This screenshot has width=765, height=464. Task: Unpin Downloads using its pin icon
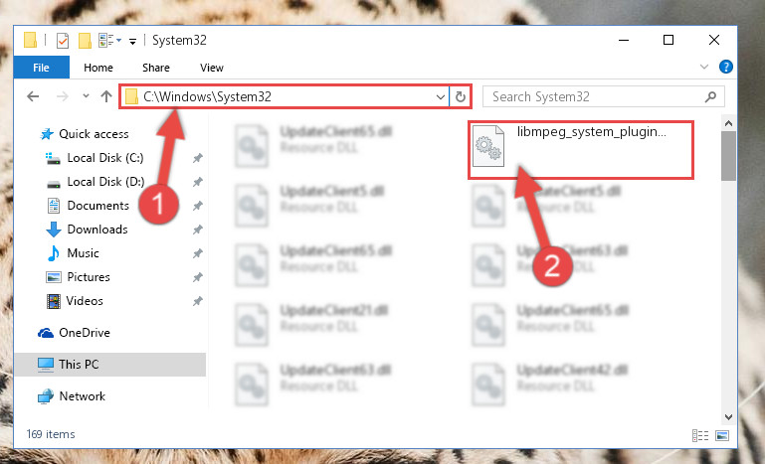tap(197, 230)
